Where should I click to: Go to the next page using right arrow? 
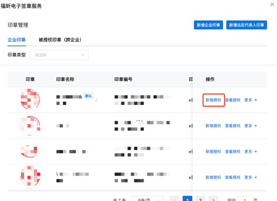pyautogui.click(x=213, y=199)
